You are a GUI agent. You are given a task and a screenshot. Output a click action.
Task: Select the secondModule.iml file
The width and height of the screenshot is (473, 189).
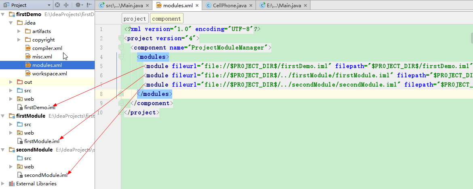click(x=46, y=175)
